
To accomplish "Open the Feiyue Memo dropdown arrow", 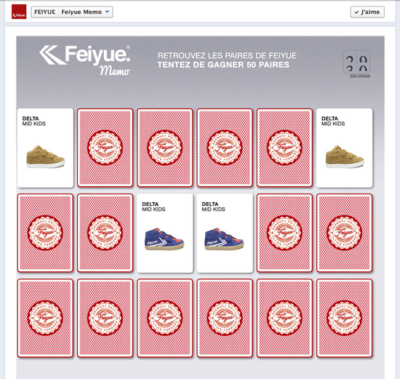I will [x=108, y=12].
